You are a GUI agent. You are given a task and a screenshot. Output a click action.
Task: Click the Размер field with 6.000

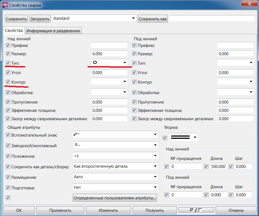(x=109, y=54)
